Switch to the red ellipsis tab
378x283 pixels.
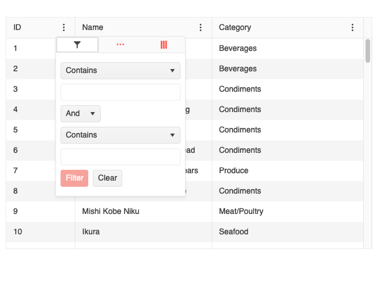pos(121,45)
